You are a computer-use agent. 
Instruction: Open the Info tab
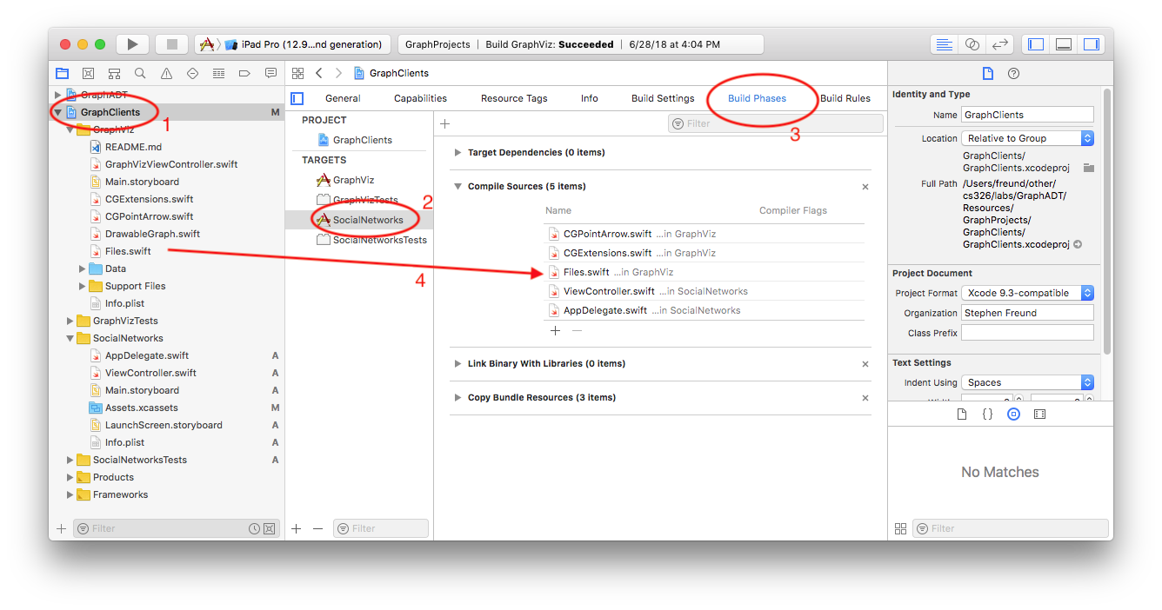[x=590, y=98]
